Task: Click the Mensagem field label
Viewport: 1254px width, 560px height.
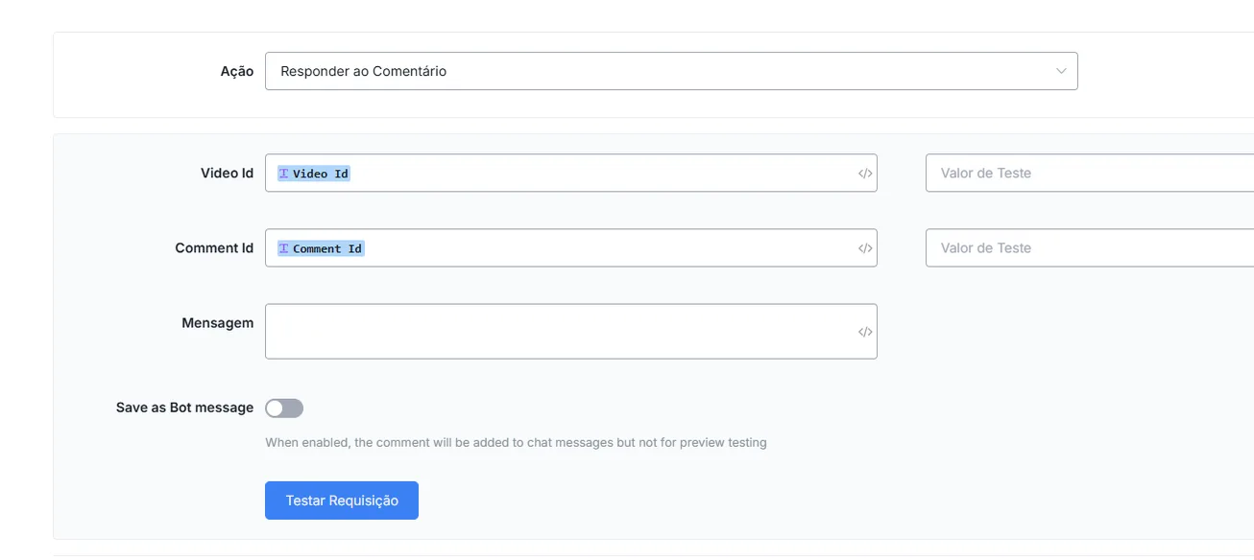Action: point(218,323)
